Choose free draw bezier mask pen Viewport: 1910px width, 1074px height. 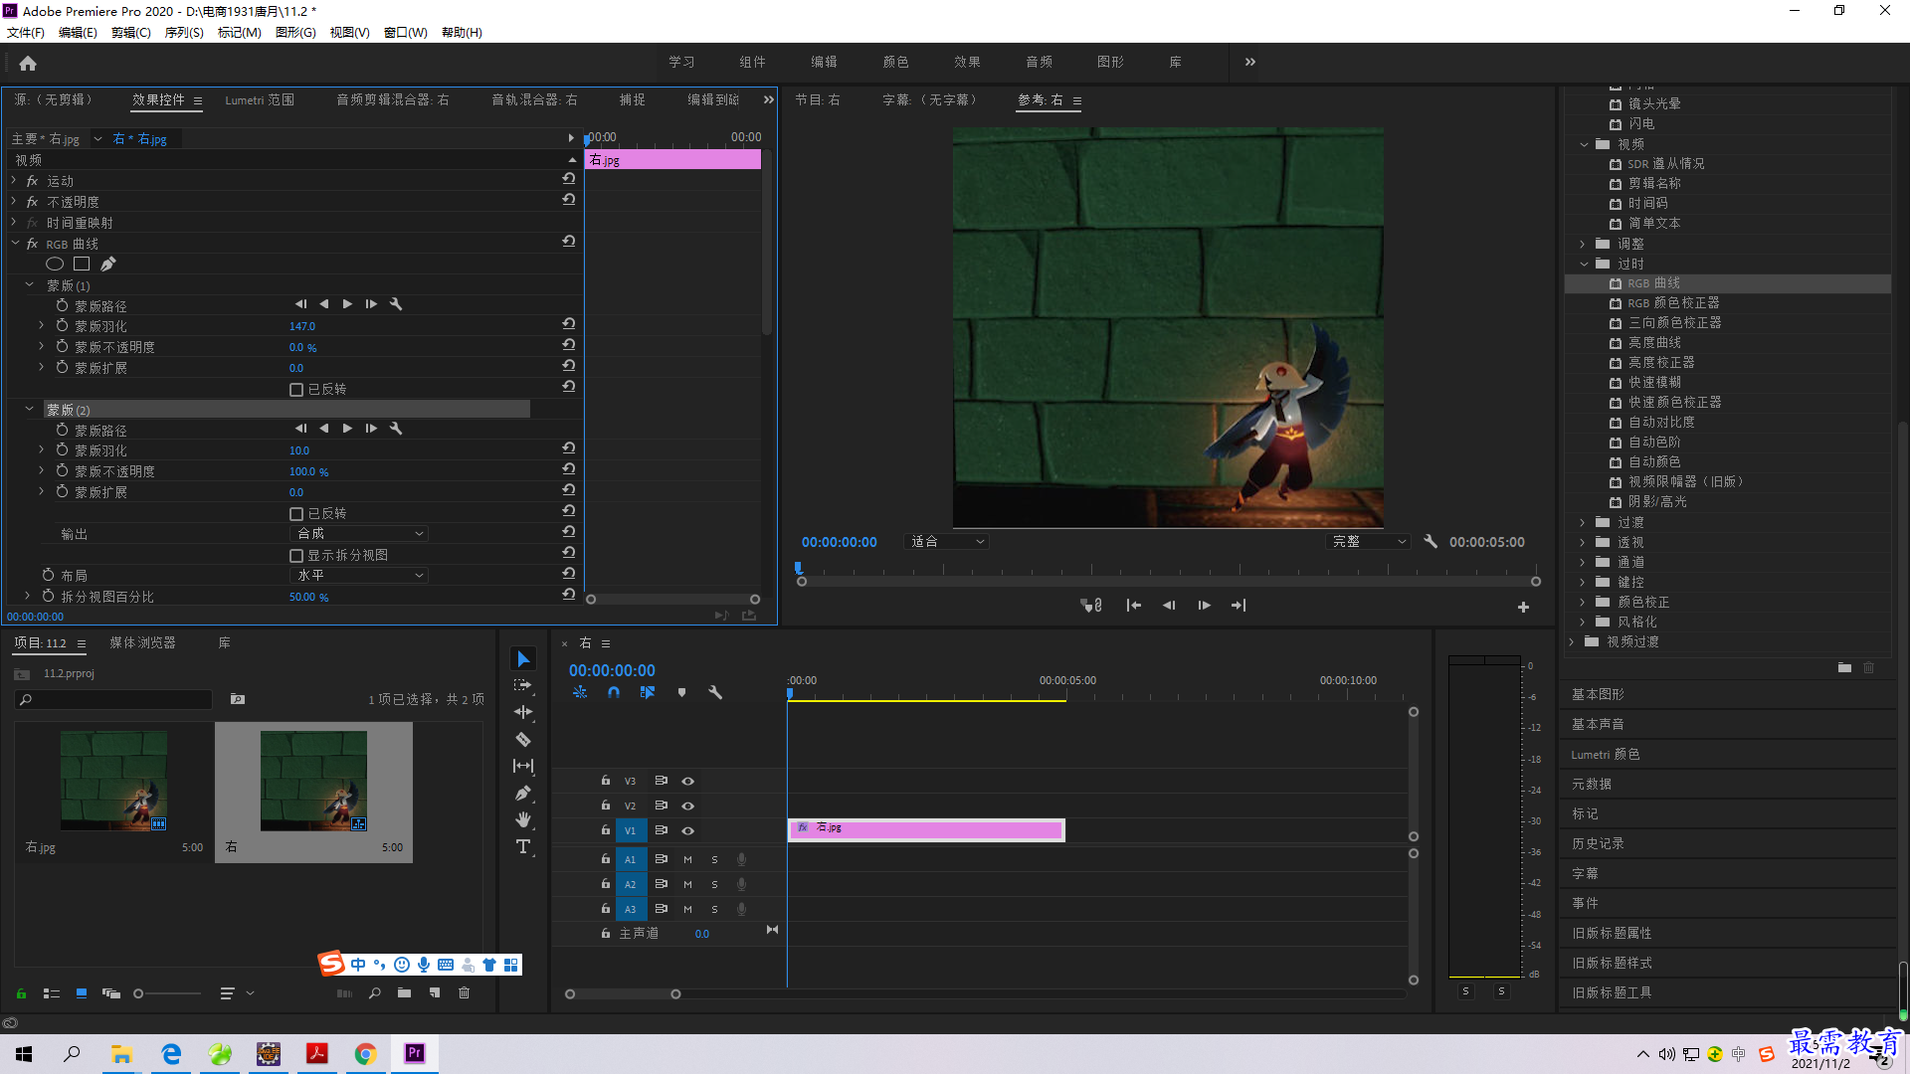click(107, 264)
